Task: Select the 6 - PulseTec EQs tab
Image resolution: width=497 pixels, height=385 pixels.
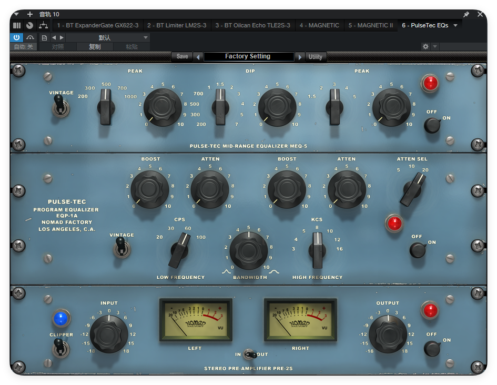Action: [x=425, y=25]
